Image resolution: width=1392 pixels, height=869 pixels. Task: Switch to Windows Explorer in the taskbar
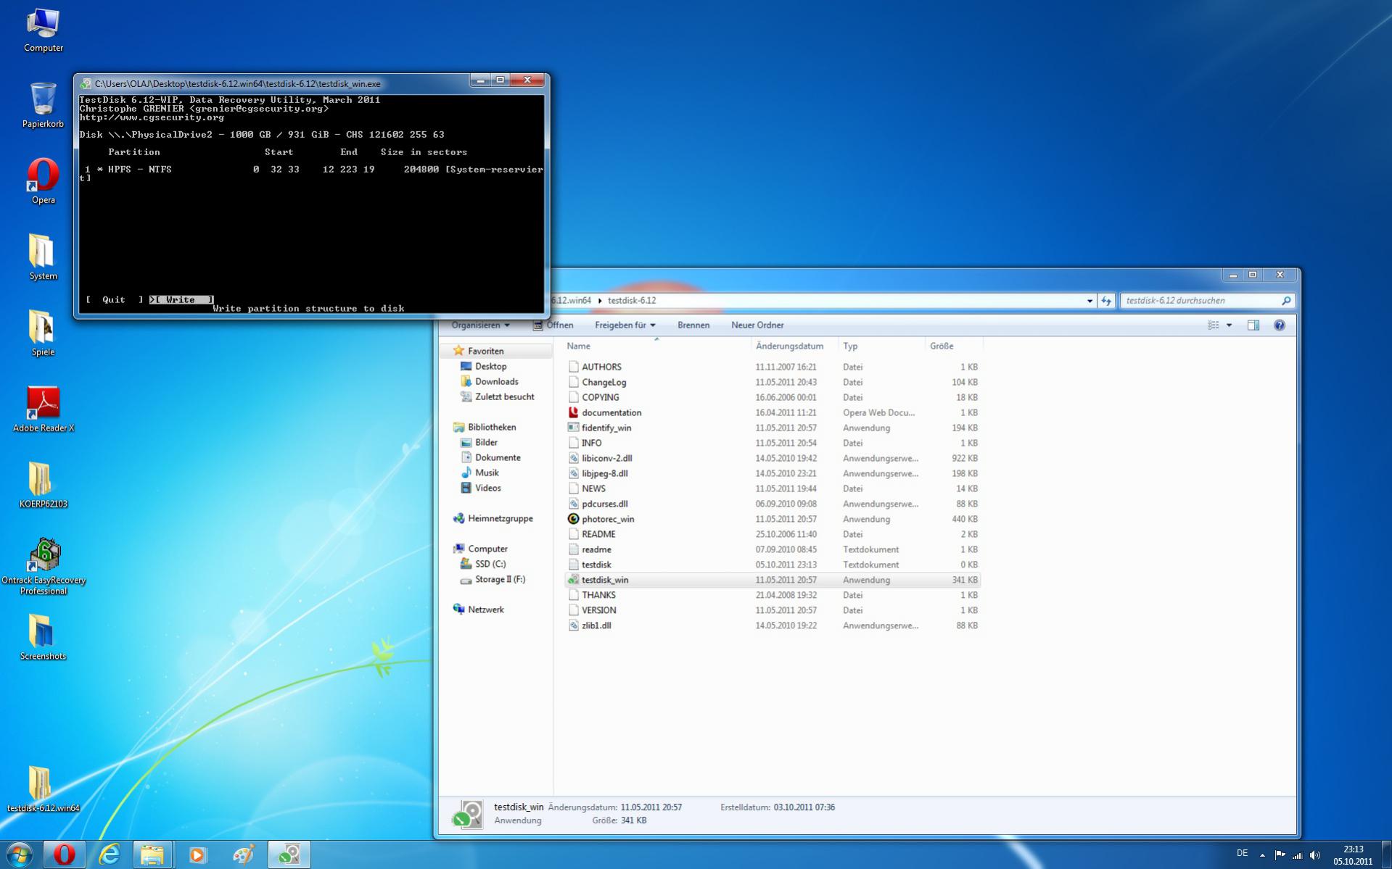(x=152, y=855)
